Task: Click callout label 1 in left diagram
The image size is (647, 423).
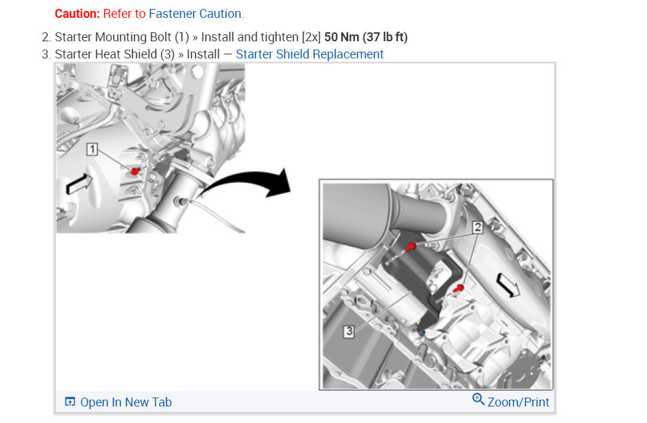Action: coord(92,149)
